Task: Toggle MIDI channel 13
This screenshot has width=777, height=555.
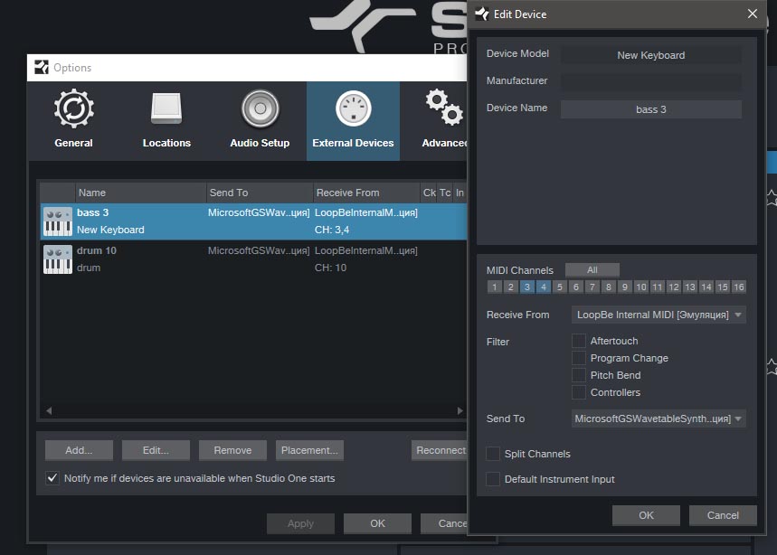Action: tap(690, 287)
